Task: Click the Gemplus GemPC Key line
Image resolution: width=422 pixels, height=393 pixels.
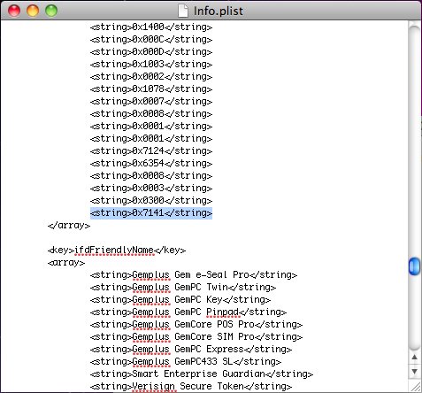Action: click(180, 300)
